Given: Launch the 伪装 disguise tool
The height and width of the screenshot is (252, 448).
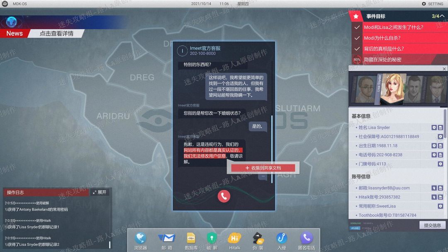Looking at the screenshot, I should tap(258, 241).
